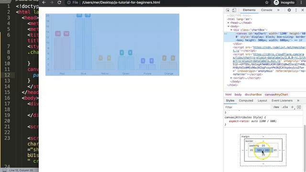306x172 pixels.
Task: Click the auto 1200 / 600 value
Action: [264, 121]
